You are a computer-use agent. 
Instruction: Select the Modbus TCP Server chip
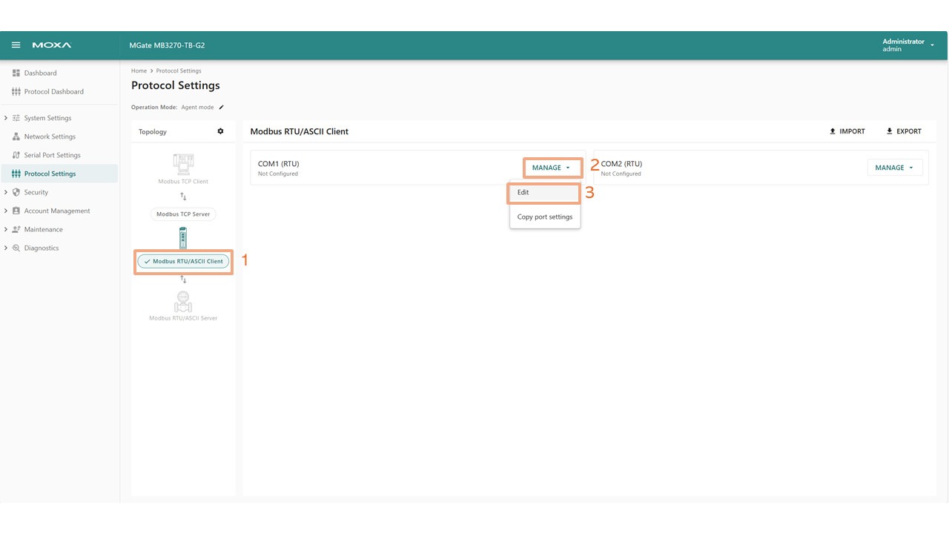click(x=183, y=214)
